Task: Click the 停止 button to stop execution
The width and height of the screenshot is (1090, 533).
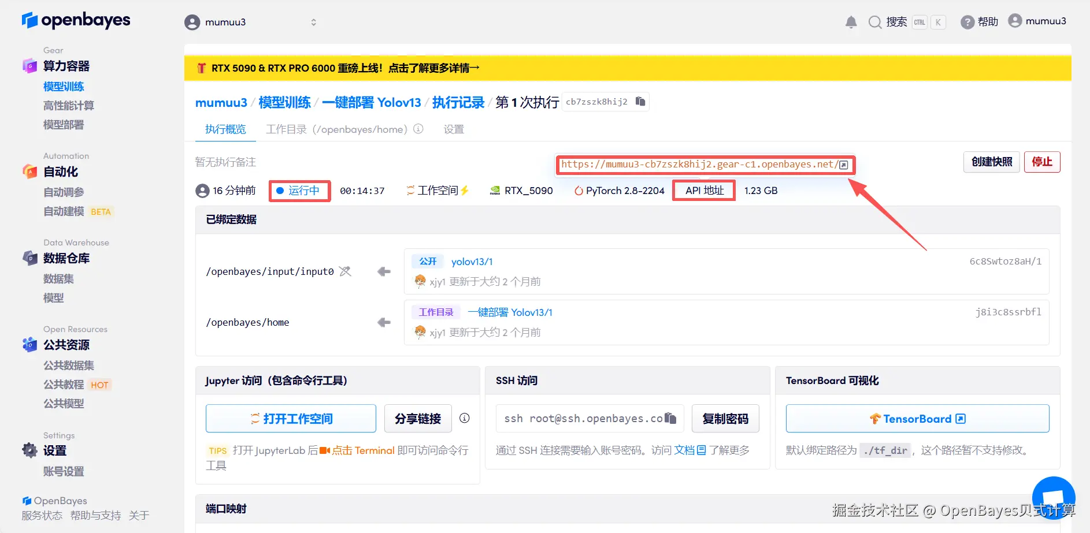Action: (x=1042, y=162)
